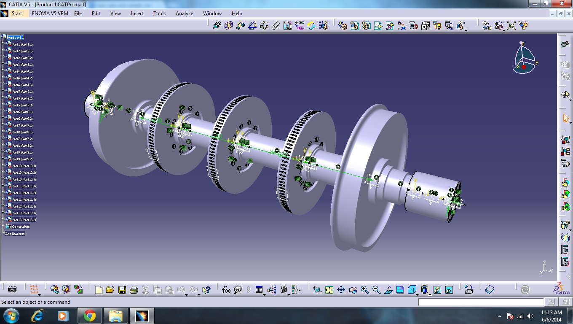Click the Contact Constraint icon
Screen dimensions: 573x324
tap(229, 25)
